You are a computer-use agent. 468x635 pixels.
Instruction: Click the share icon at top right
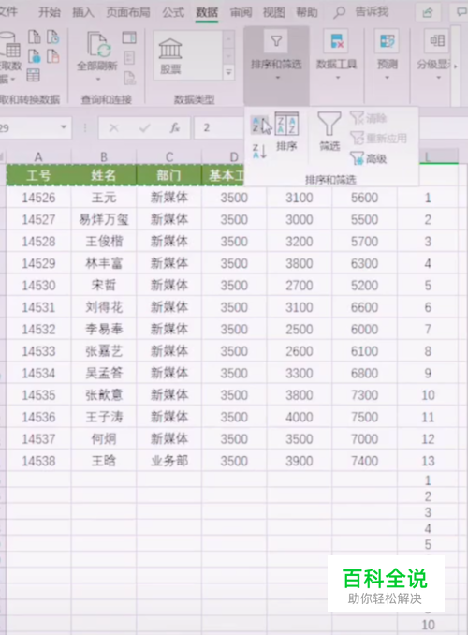point(428,13)
